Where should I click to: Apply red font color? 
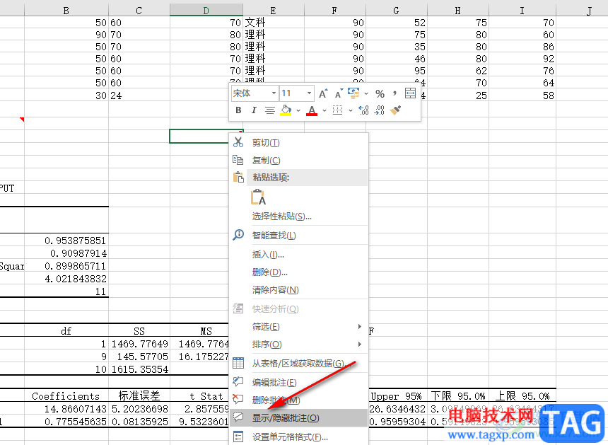coord(312,110)
